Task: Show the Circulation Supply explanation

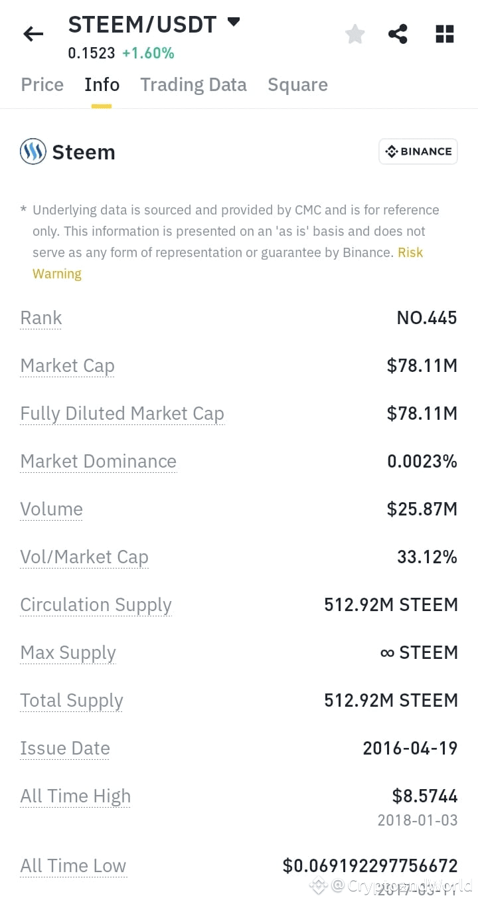Action: pyautogui.click(x=96, y=605)
